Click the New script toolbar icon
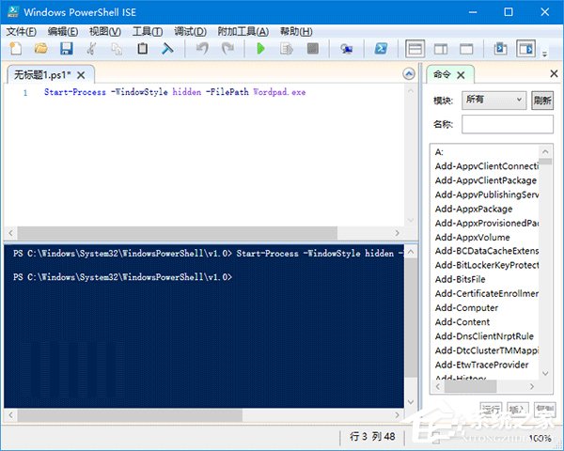The image size is (564, 451). point(15,49)
